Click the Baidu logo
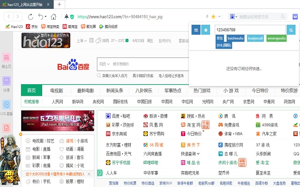 pyautogui.click(x=73, y=65)
